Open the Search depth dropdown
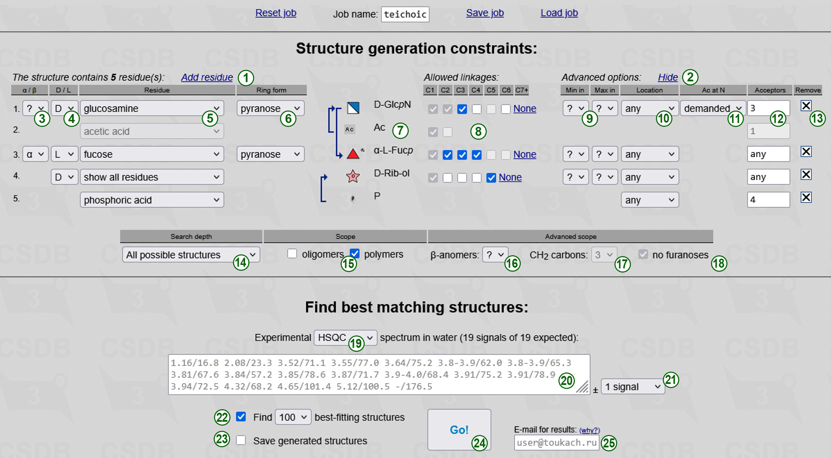Screen dimensions: 831x458 (191, 255)
